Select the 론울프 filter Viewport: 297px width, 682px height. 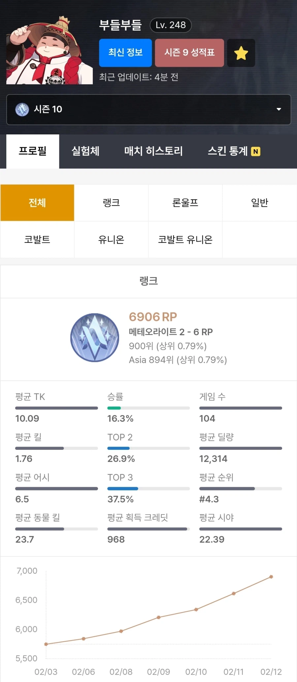tap(185, 203)
